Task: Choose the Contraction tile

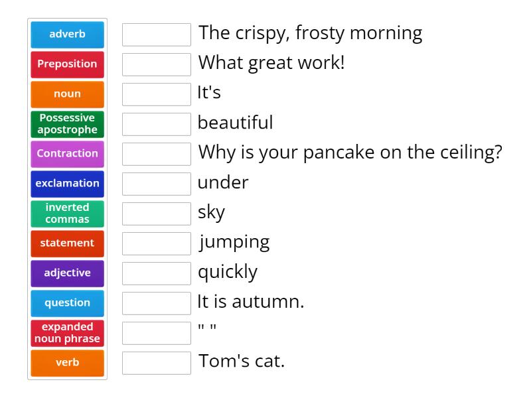Action: point(67,154)
